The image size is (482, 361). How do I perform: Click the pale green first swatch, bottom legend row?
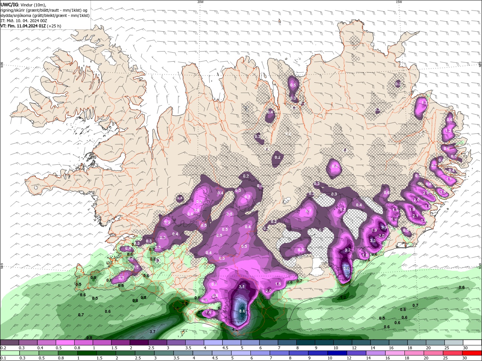coord(10,353)
